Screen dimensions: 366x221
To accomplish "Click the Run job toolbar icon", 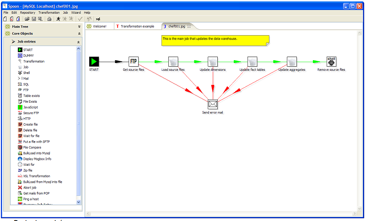I will [x=58, y=19].
